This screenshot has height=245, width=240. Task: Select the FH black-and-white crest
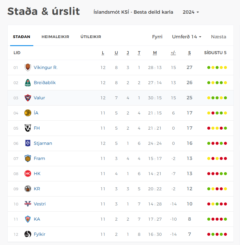click(x=28, y=128)
